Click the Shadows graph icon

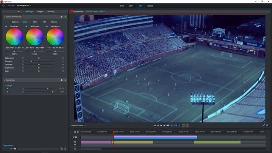[6, 26]
